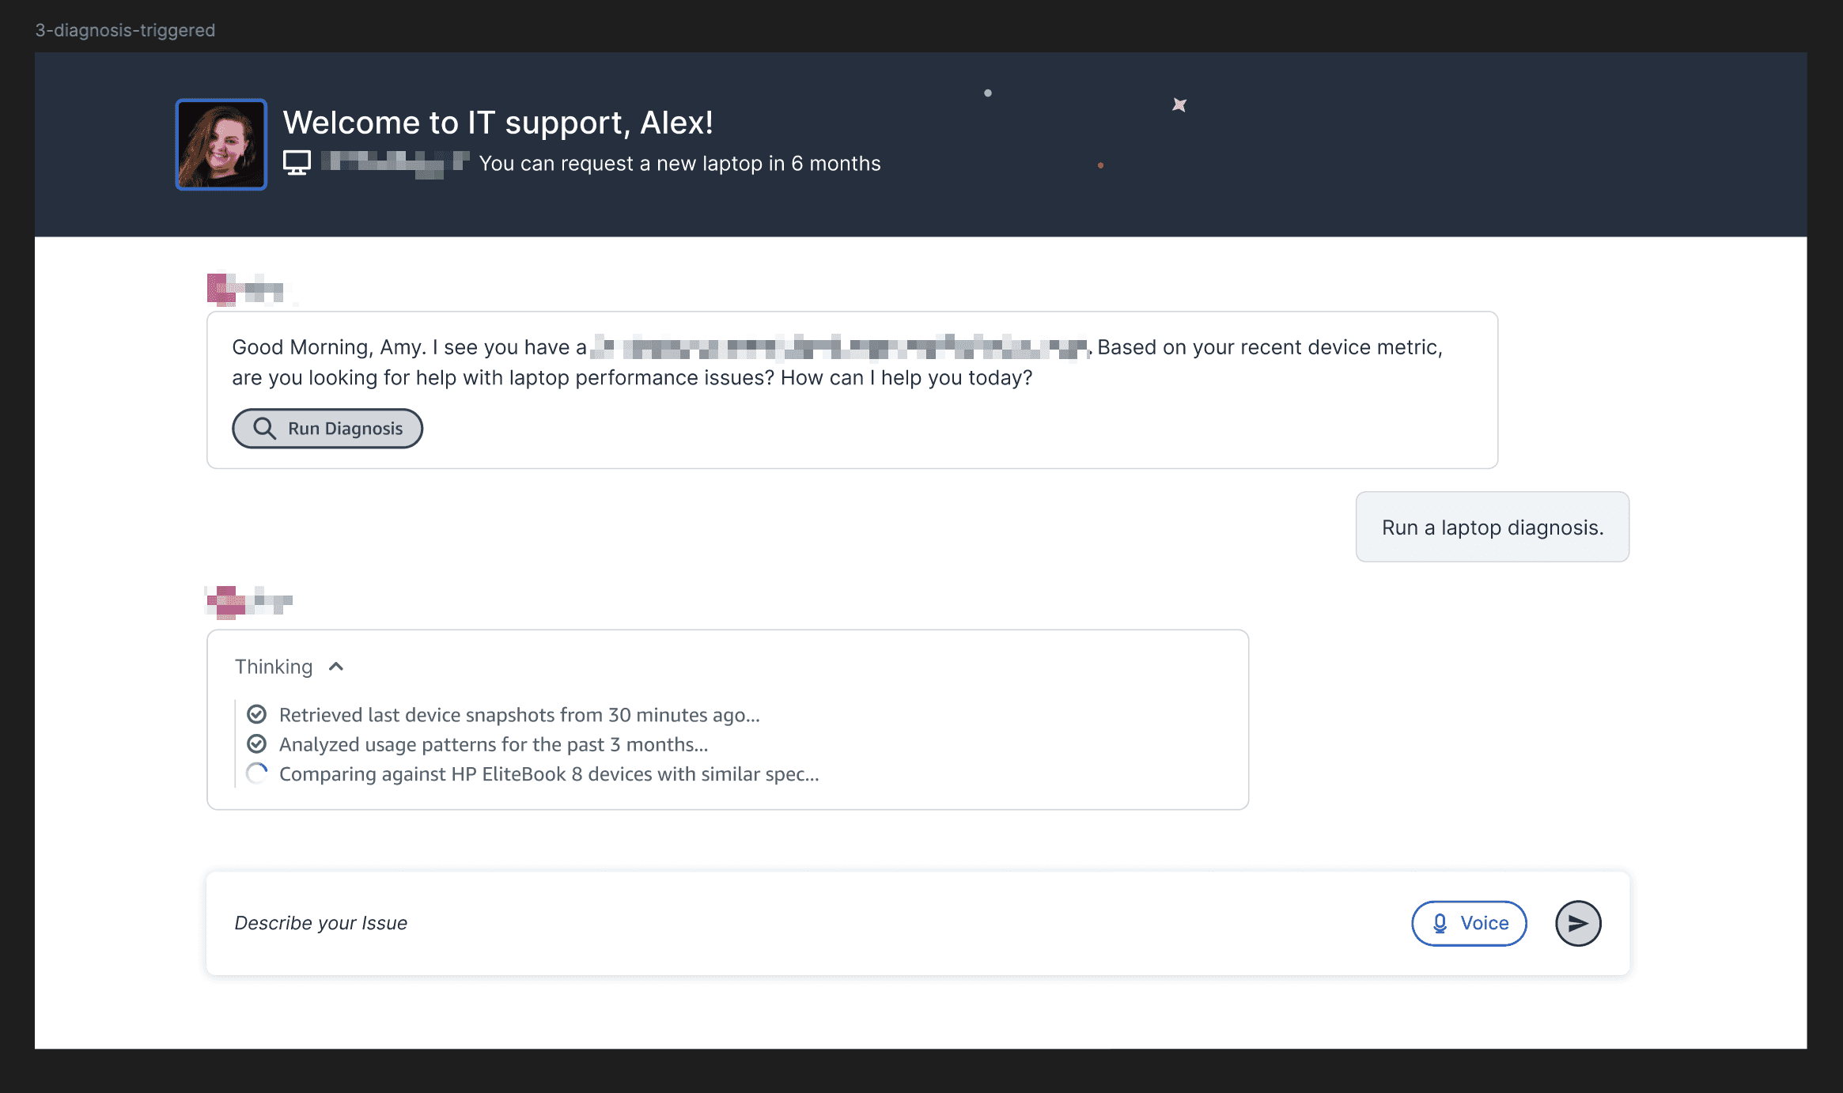Viewport: 1843px width, 1093px height.
Task: Click the 'Run a laptop diagnosis.' message bubble
Action: [1492, 528]
